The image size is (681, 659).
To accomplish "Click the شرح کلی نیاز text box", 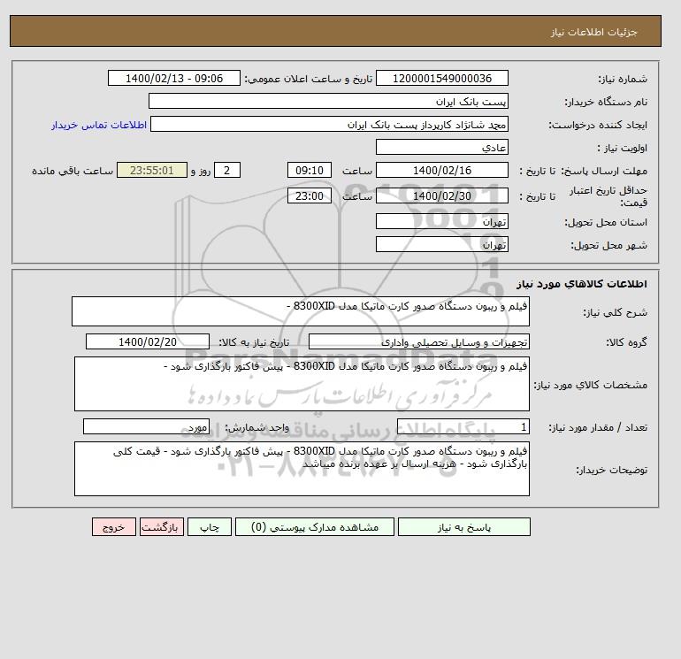I will pyautogui.click(x=301, y=311).
